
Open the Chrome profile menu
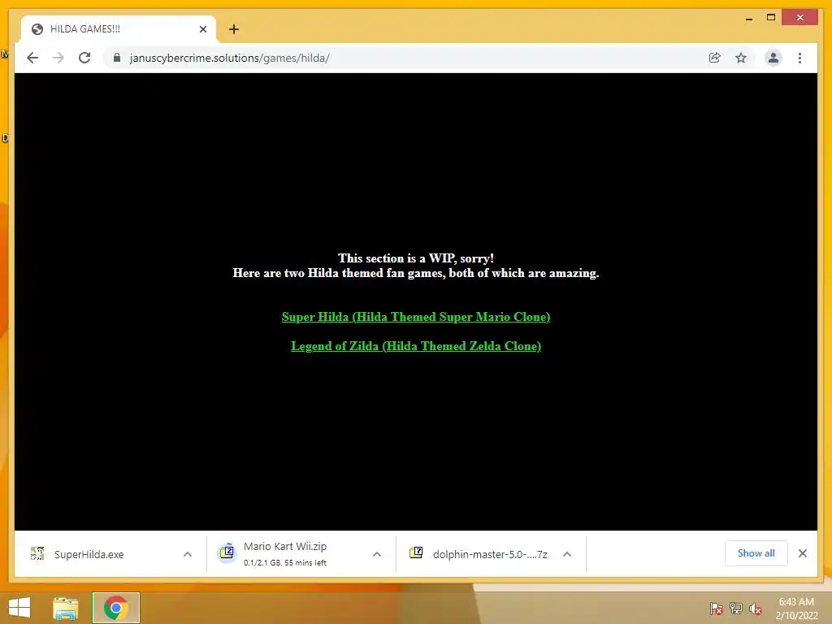pyautogui.click(x=773, y=58)
